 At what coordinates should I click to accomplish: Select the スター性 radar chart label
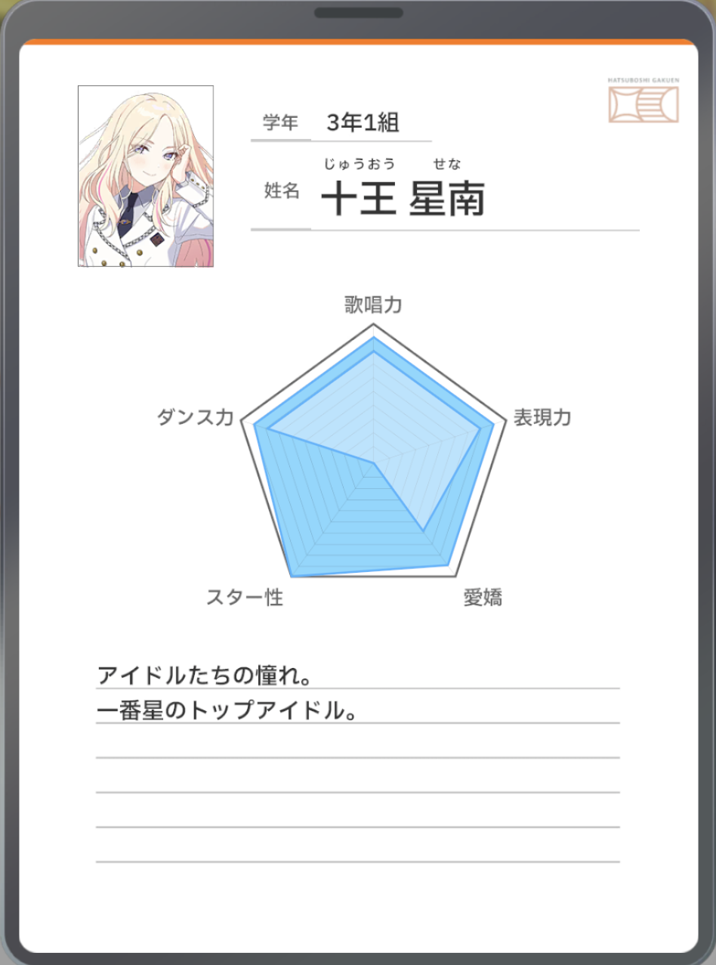245,597
